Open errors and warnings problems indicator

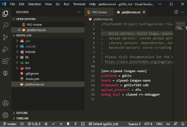pos(34,124)
